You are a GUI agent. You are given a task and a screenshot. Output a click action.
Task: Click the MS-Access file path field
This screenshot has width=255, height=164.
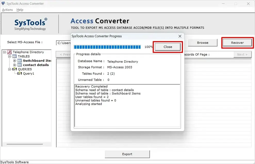pyautogui.click(x=64, y=43)
